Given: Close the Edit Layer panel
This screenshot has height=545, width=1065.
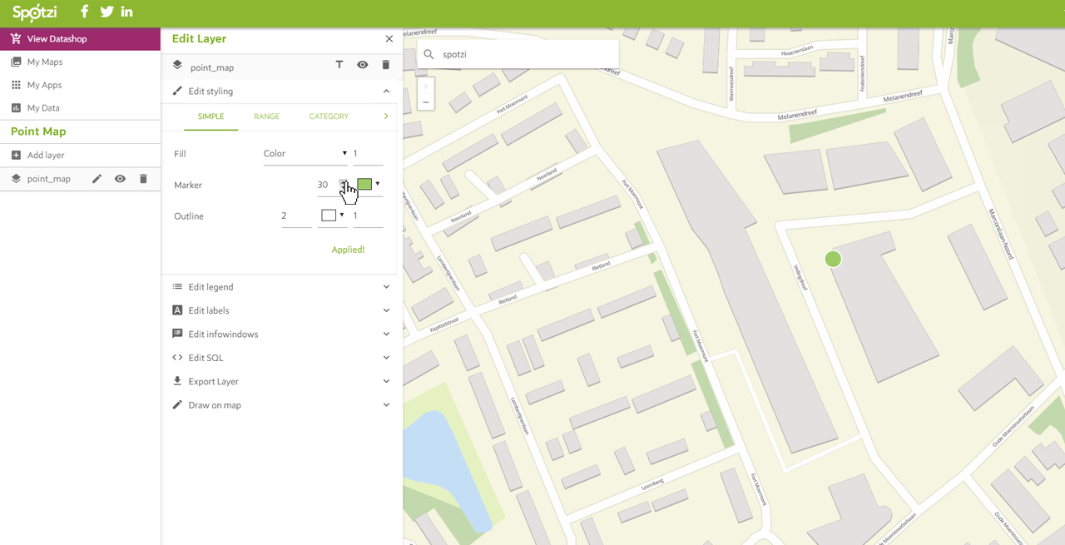Looking at the screenshot, I should pos(389,39).
